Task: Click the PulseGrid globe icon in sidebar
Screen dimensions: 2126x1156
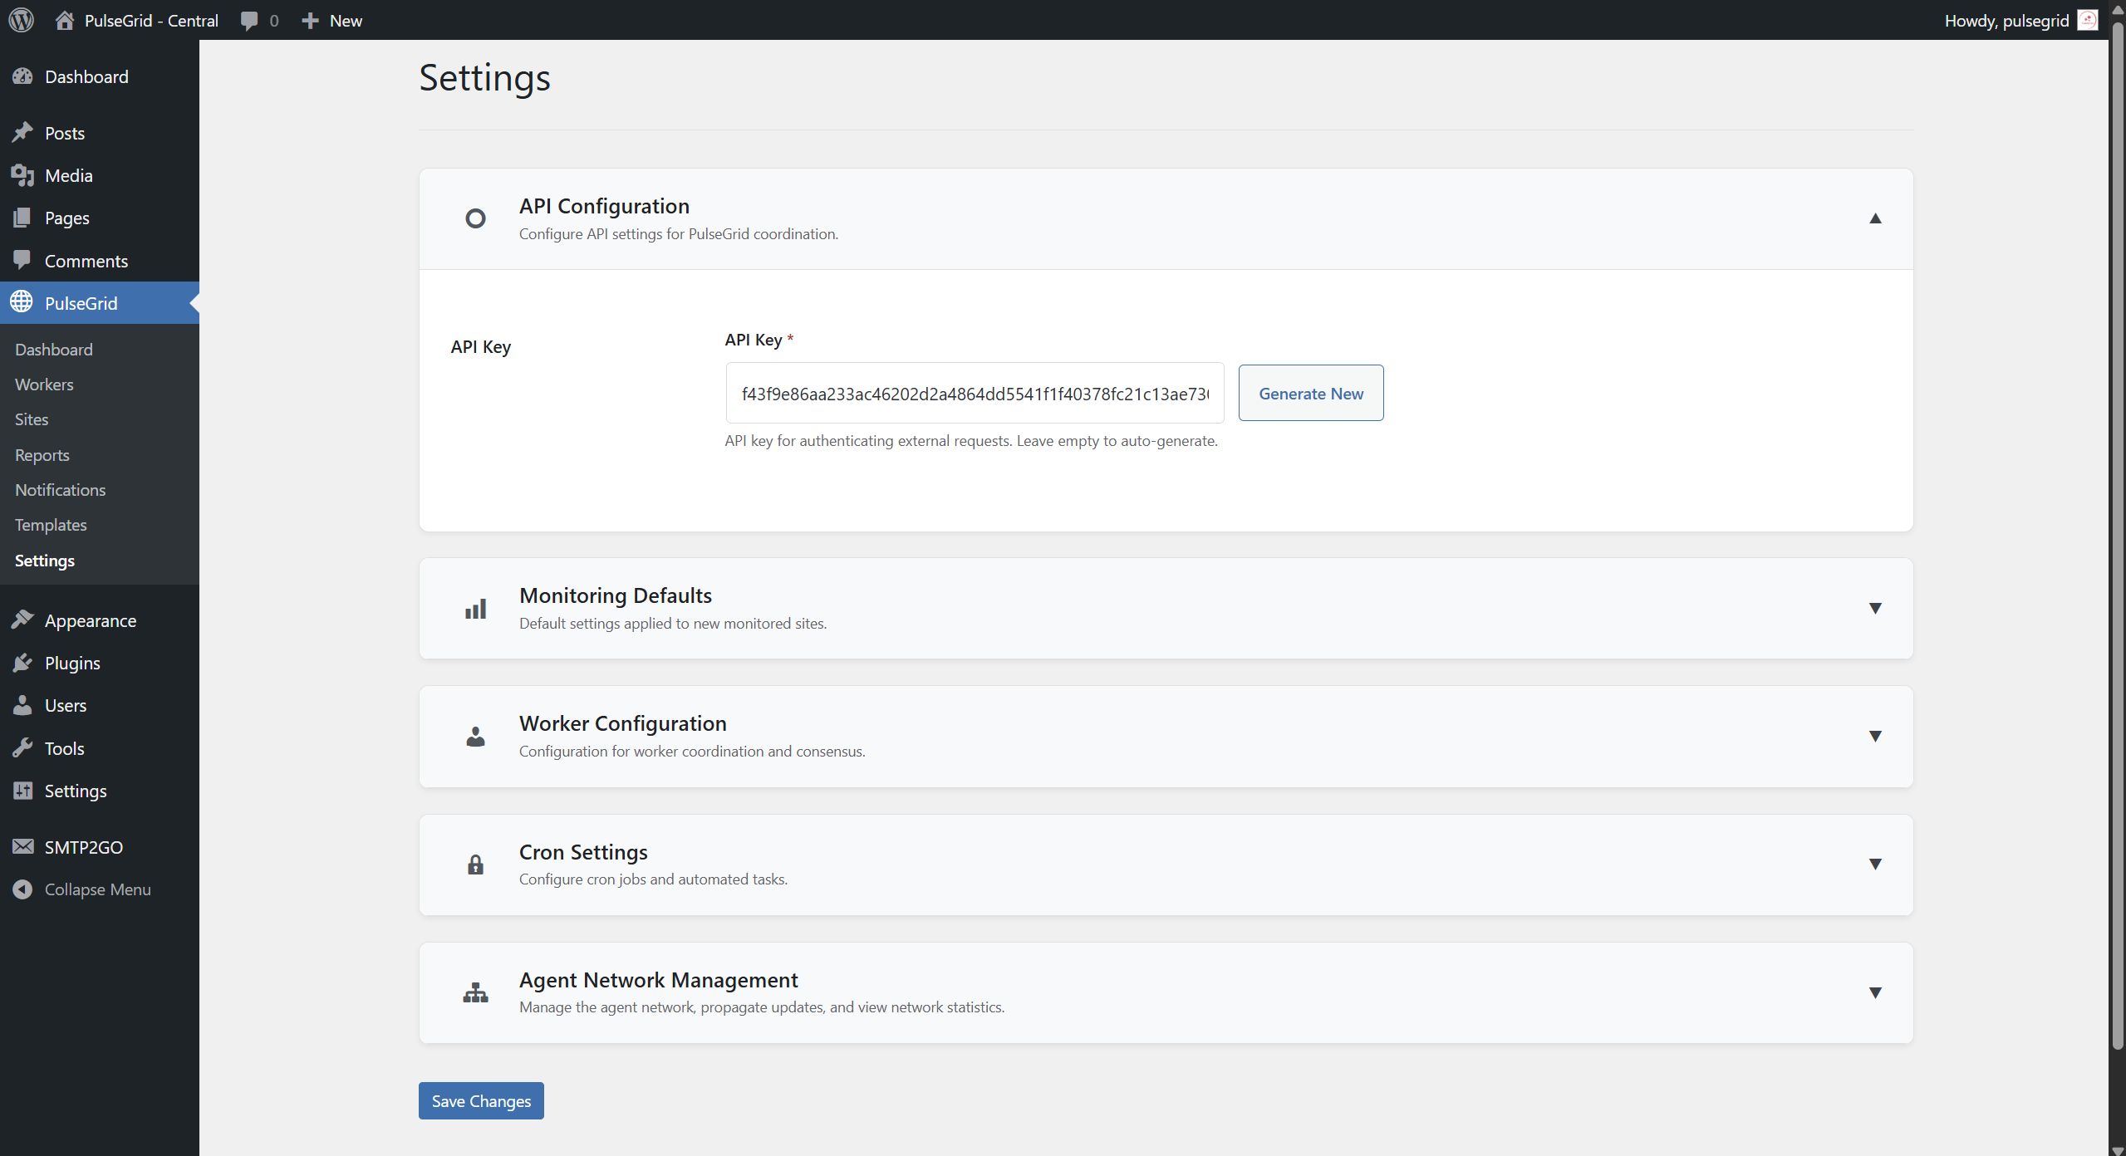Action: [22, 302]
